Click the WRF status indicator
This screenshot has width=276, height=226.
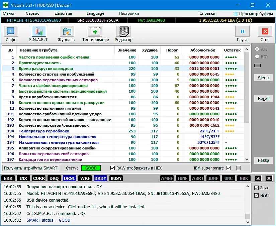[85, 178]
